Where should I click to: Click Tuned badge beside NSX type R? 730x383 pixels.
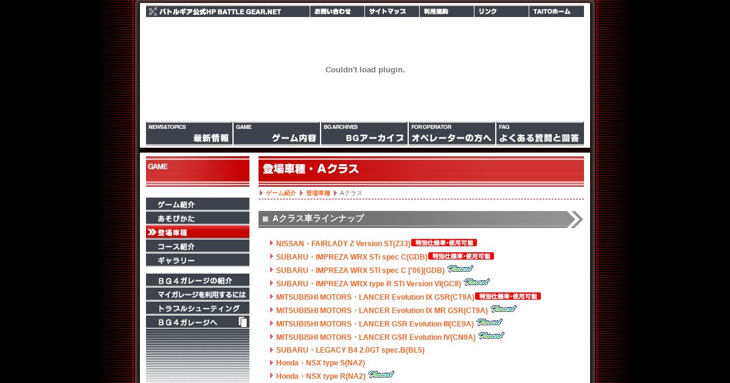coord(381,374)
